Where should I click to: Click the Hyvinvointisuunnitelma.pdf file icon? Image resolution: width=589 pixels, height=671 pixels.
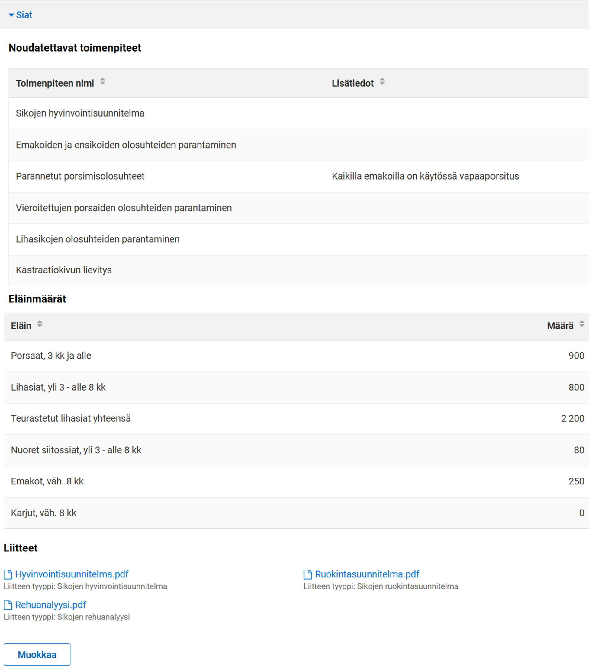[8, 574]
